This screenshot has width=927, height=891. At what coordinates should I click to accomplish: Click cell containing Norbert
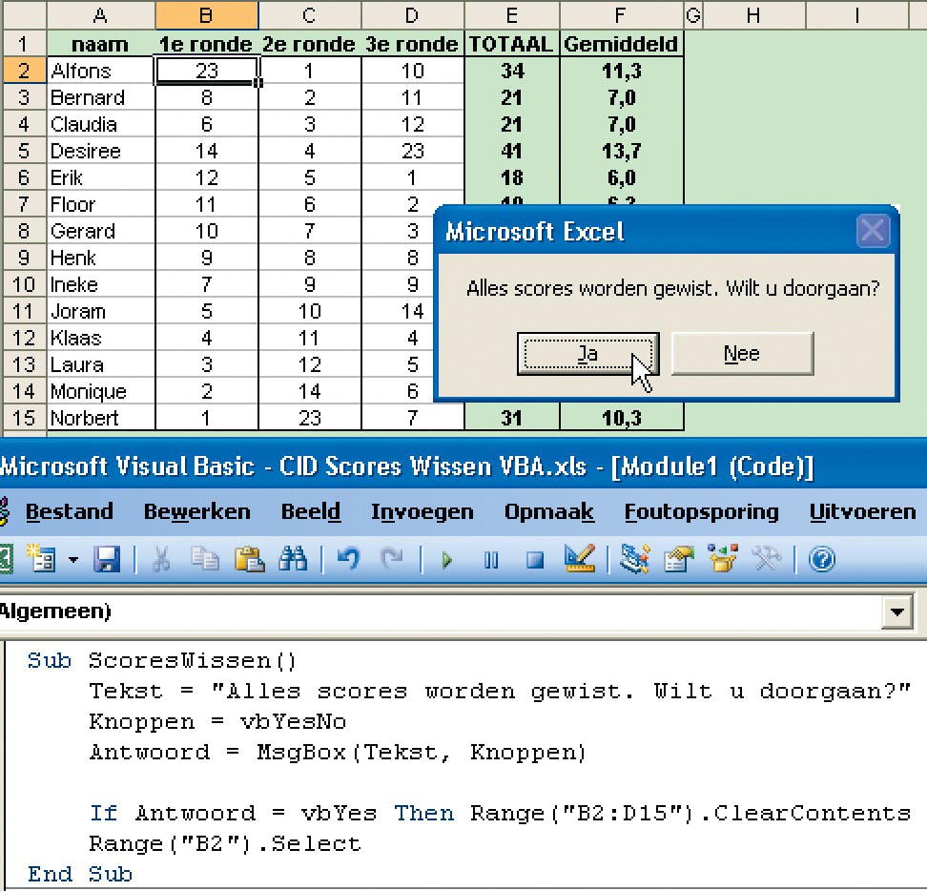[100, 418]
